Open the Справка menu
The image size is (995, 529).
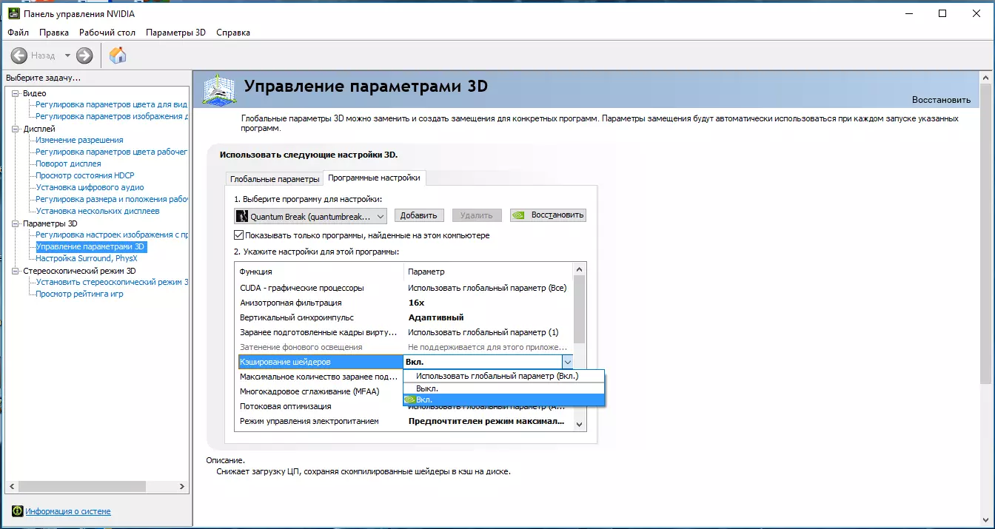233,33
